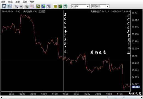Click the paint bucket color icon
This screenshot has height=99, width=143.
coord(65,6)
